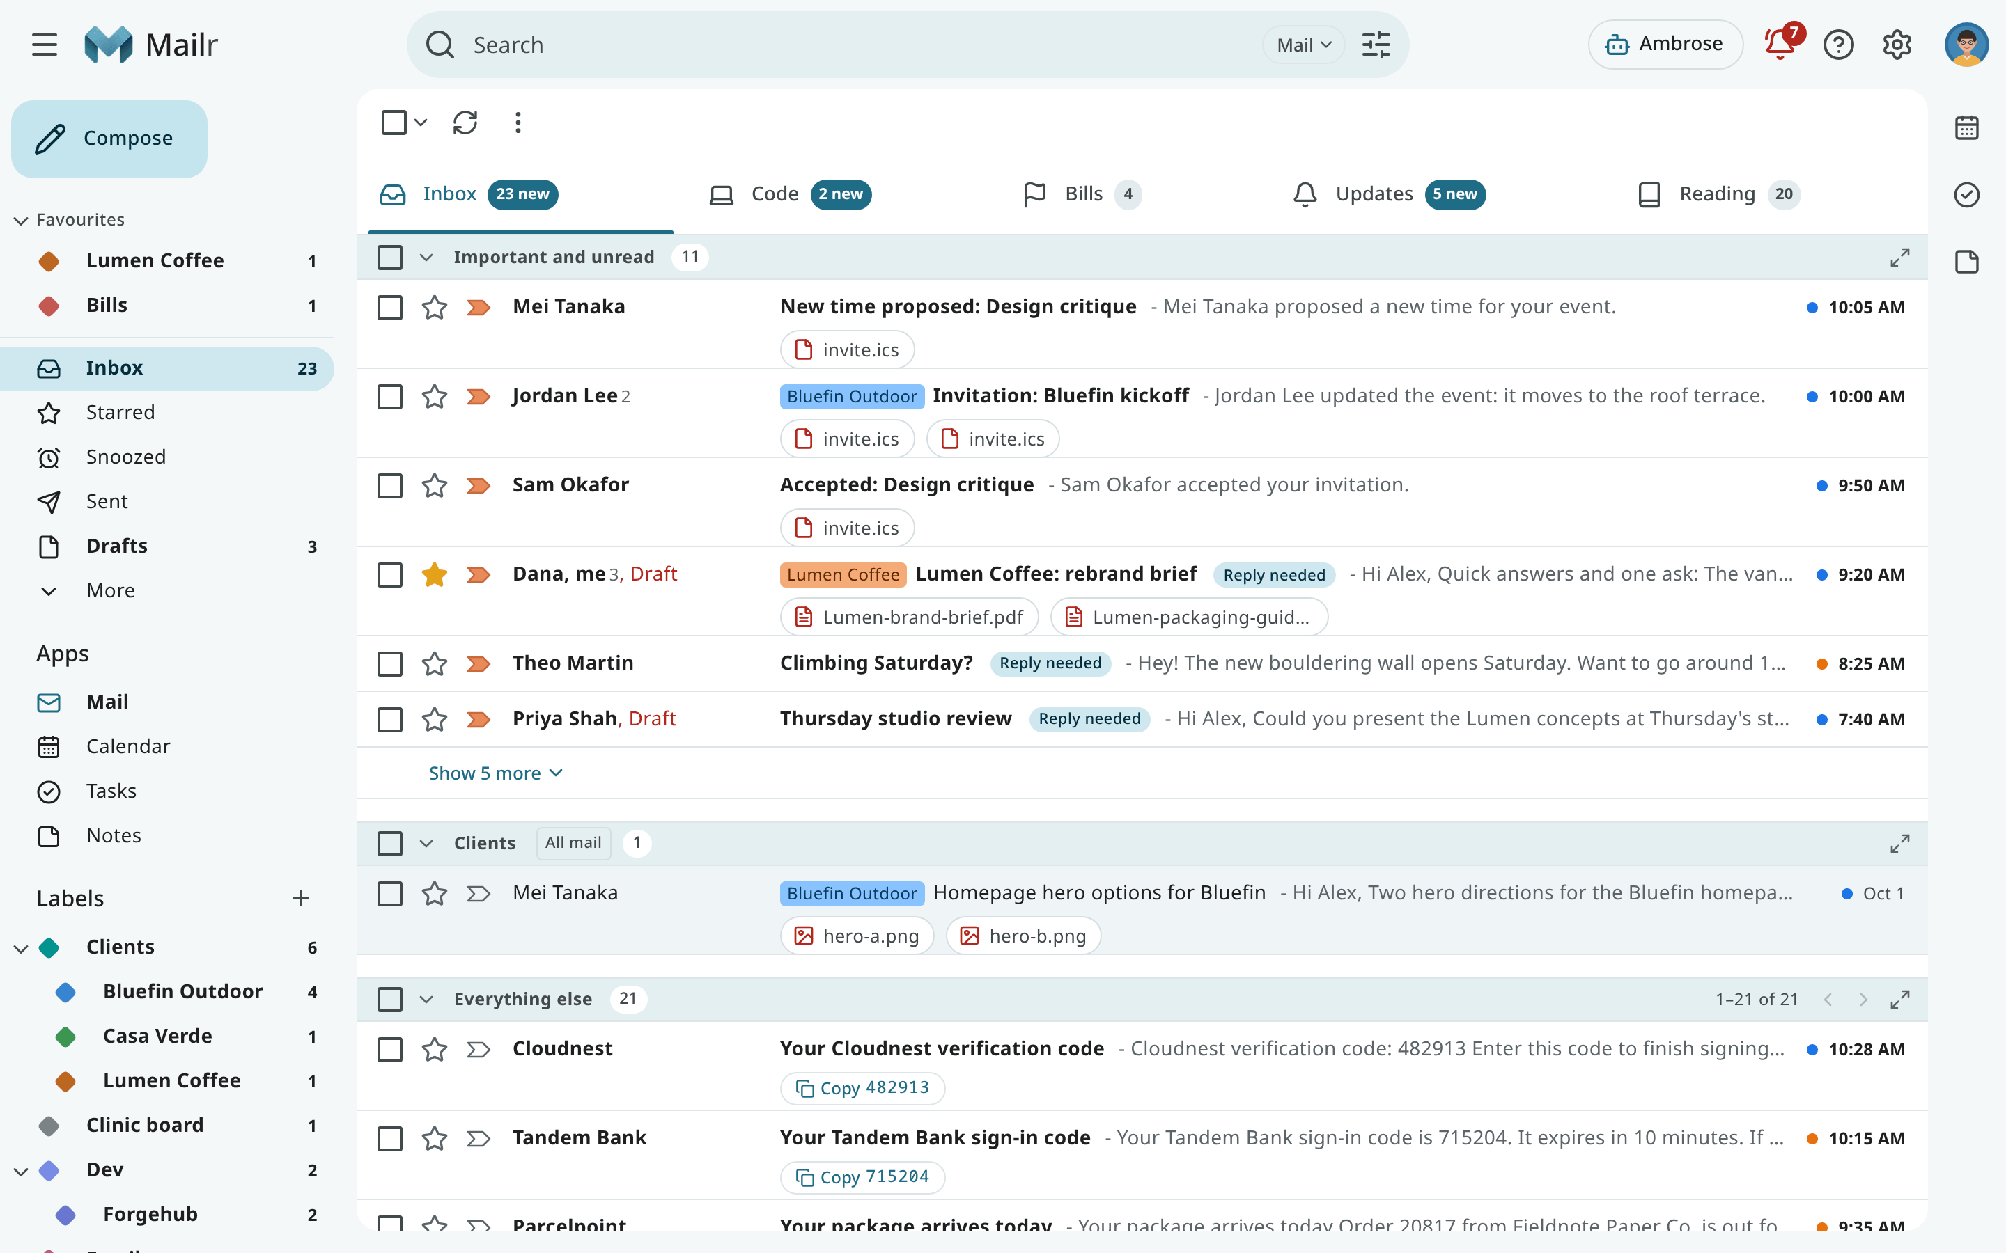Open the Lumen-brand-brief.pdf attachment
The height and width of the screenshot is (1253, 2006).
908,617
